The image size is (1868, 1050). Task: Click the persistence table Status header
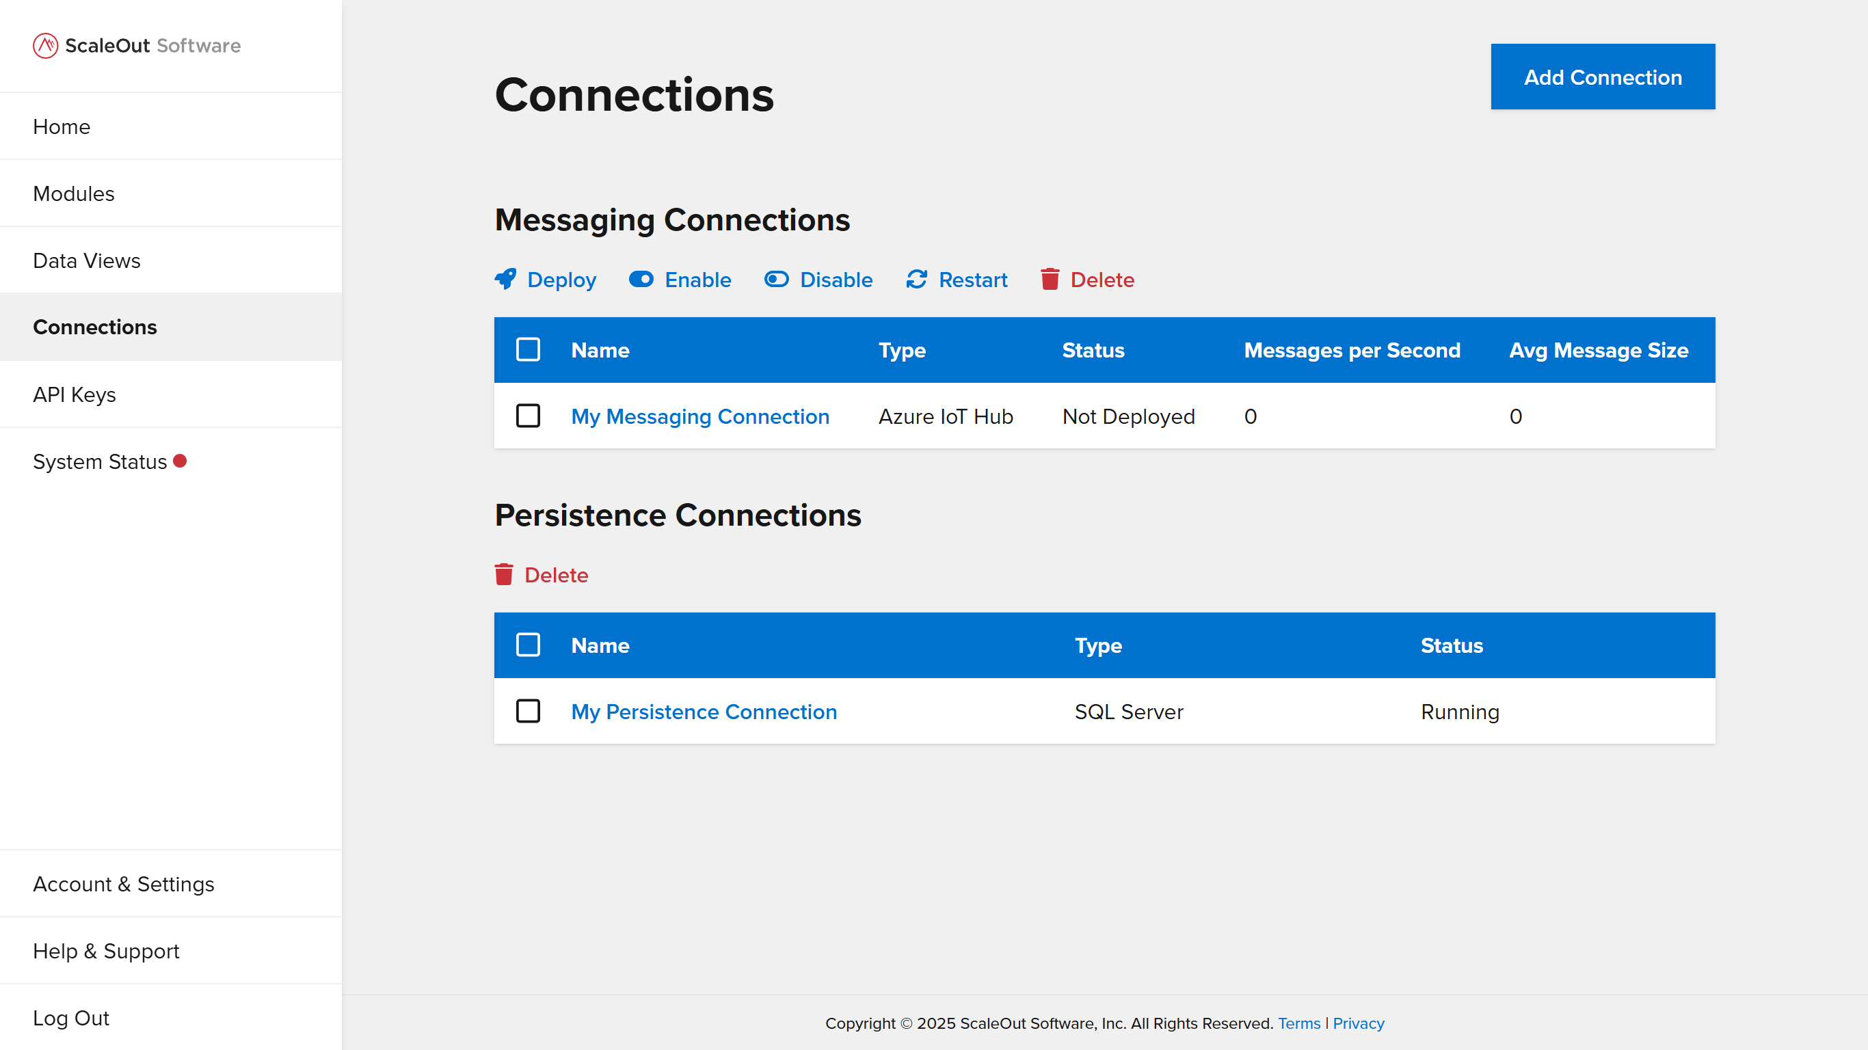[x=1452, y=645]
